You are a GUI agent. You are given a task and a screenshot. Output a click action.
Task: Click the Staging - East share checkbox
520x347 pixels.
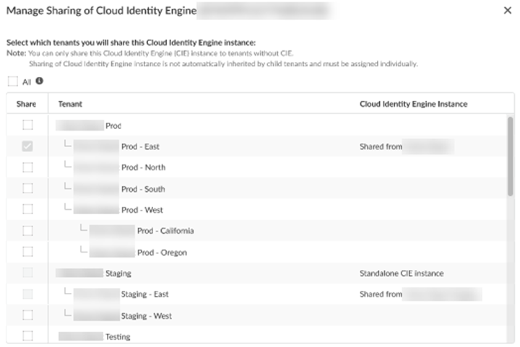pyautogui.click(x=27, y=294)
